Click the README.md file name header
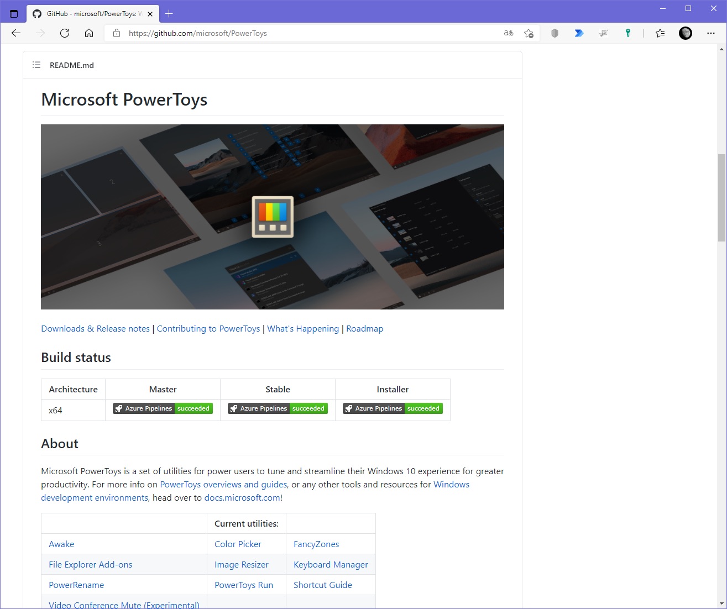 [x=72, y=65]
